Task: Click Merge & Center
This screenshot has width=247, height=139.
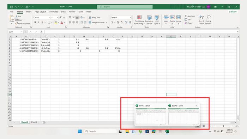Action: 97,22
